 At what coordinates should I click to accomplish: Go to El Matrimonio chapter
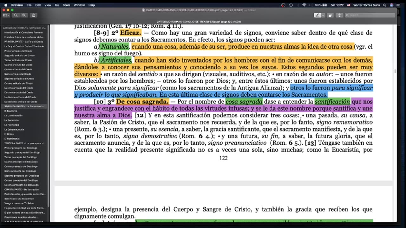(x=12, y=139)
